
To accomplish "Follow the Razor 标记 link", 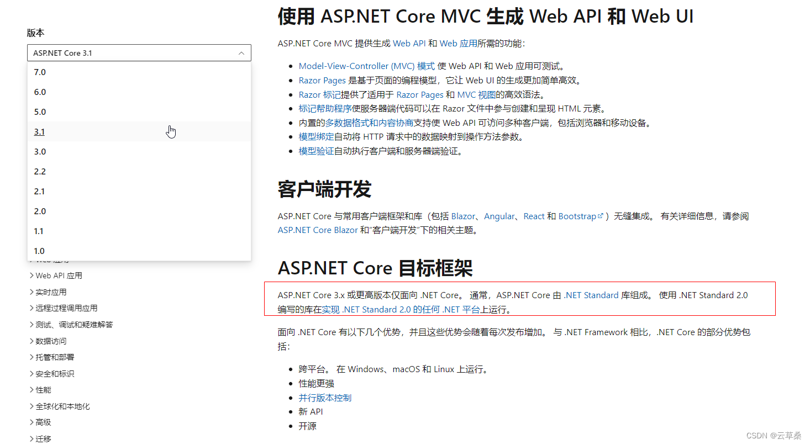I will (320, 95).
